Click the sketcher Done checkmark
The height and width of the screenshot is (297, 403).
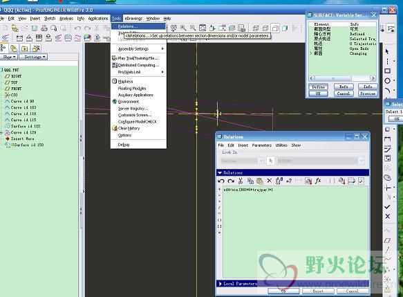pos(387,207)
